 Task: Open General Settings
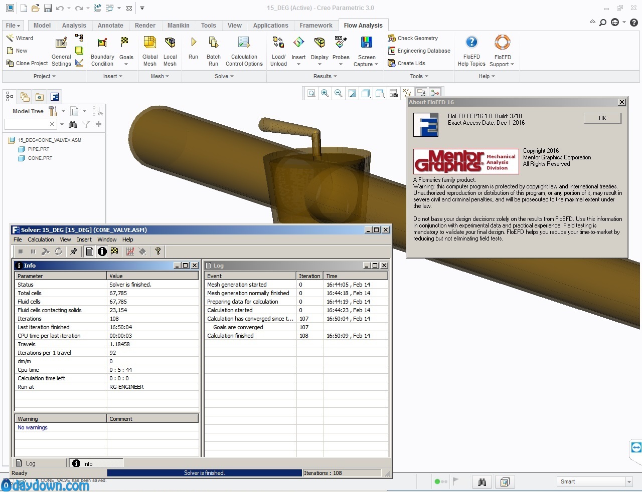(x=61, y=52)
